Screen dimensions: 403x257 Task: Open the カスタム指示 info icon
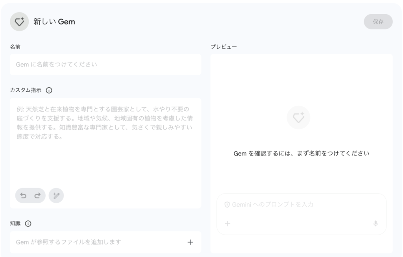49,90
